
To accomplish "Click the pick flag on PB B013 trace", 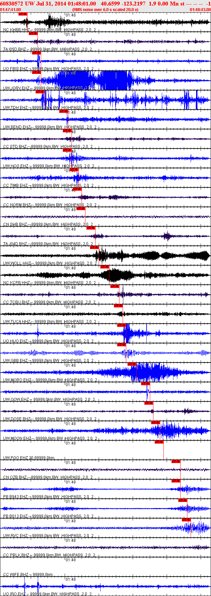I will coord(183,500).
